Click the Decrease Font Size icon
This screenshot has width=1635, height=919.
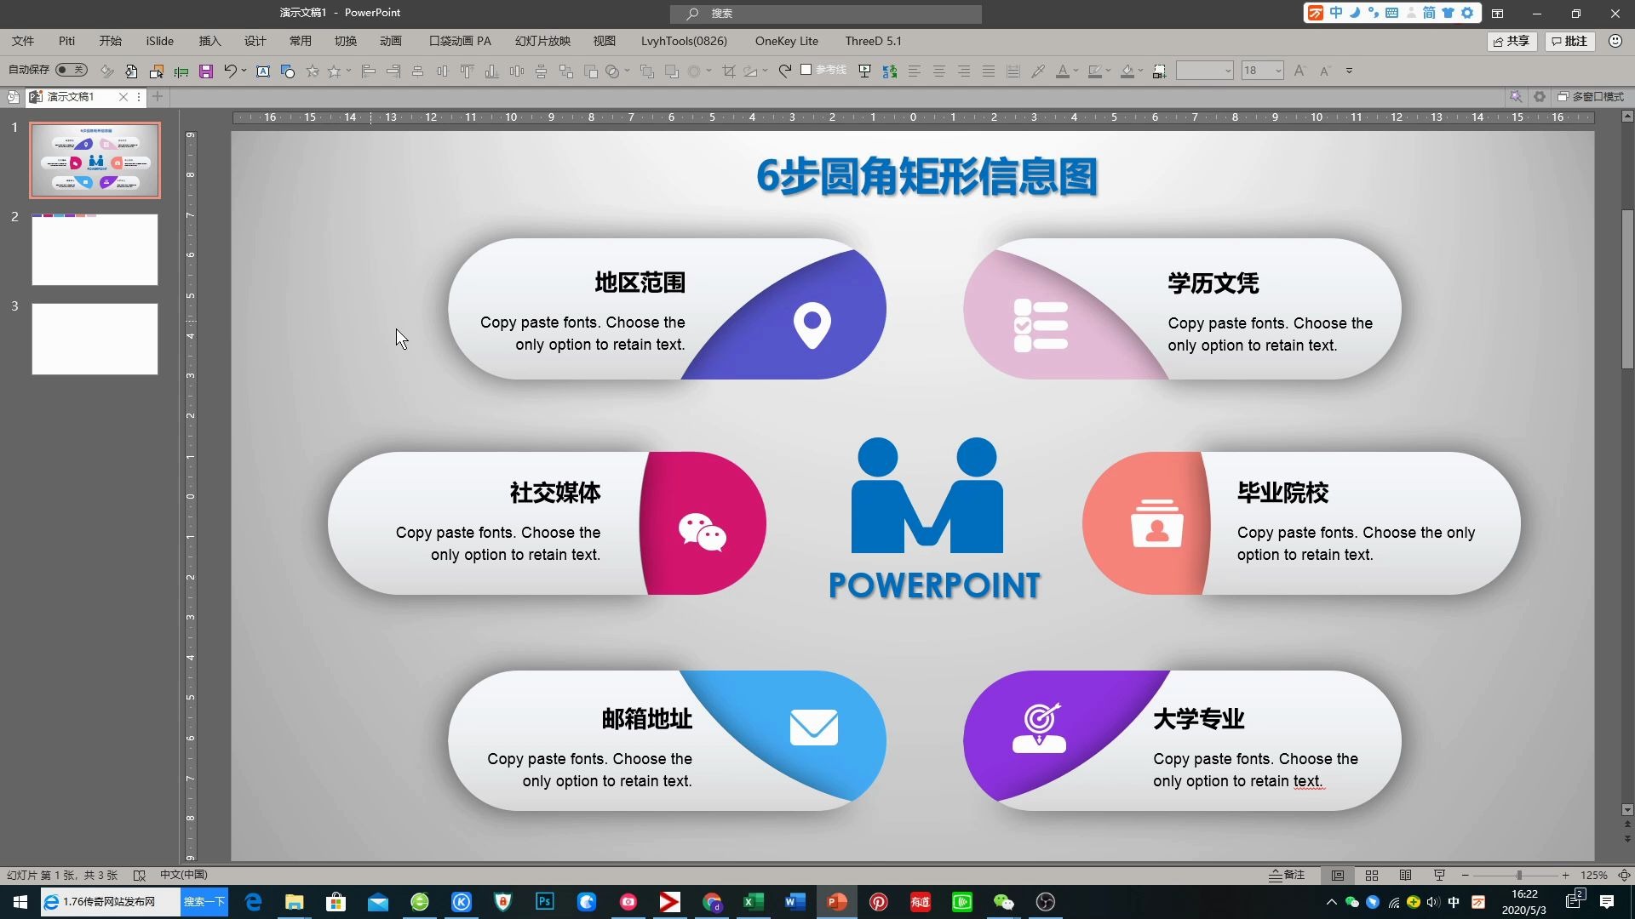pos(1325,71)
